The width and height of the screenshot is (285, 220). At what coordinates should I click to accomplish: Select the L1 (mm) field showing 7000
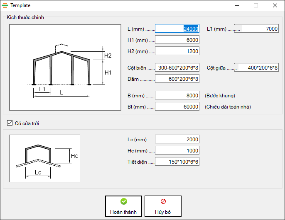[x=256, y=29]
